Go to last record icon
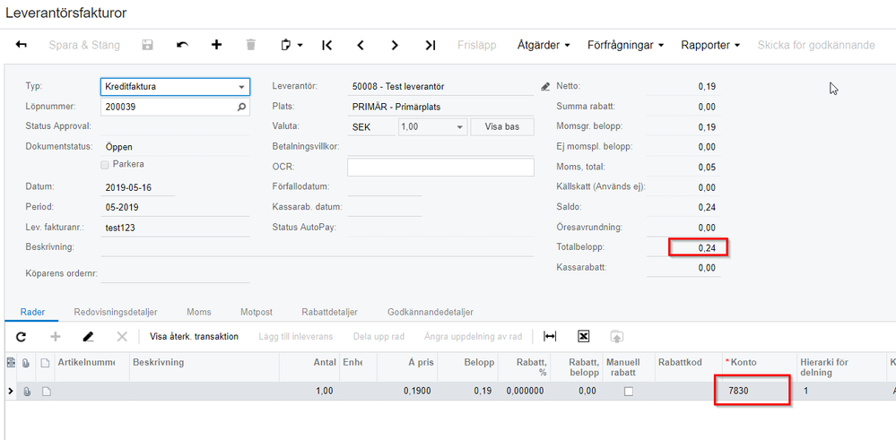This screenshot has height=440, width=896. 431,45
